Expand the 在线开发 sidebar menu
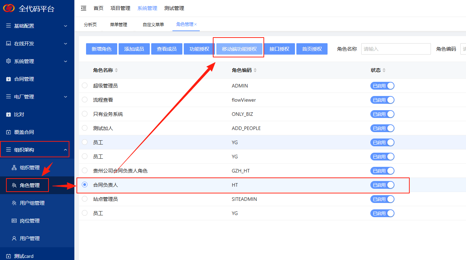 coord(35,44)
